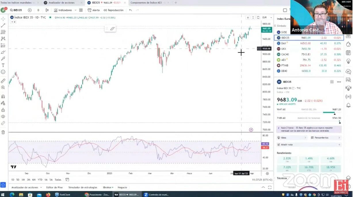The height and width of the screenshot is (197, 353).
Task: Switch to Todos los índices mundiales tab
Action: click(x=18, y=3)
